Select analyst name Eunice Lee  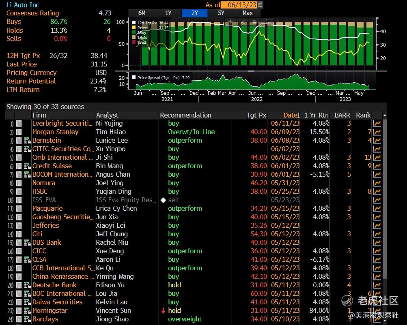(x=112, y=141)
